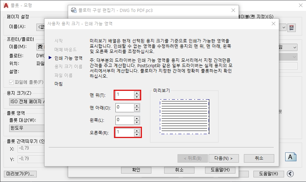
Task: Click the Y plot offset field
Action: [x=31, y=159]
